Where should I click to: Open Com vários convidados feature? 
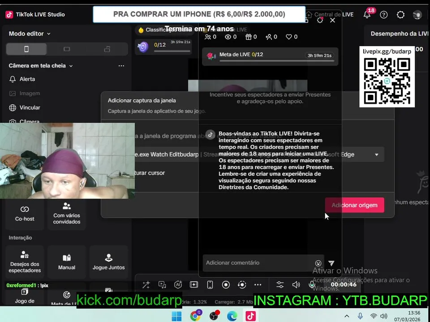[x=67, y=214]
